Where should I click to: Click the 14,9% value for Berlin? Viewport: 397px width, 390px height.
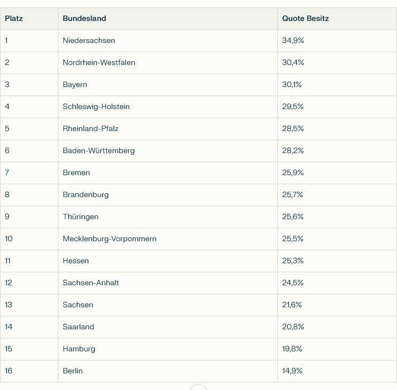(x=292, y=371)
